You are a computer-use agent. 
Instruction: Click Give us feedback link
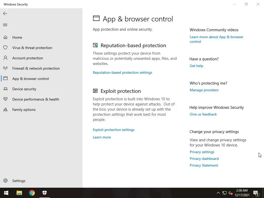pos(203,114)
